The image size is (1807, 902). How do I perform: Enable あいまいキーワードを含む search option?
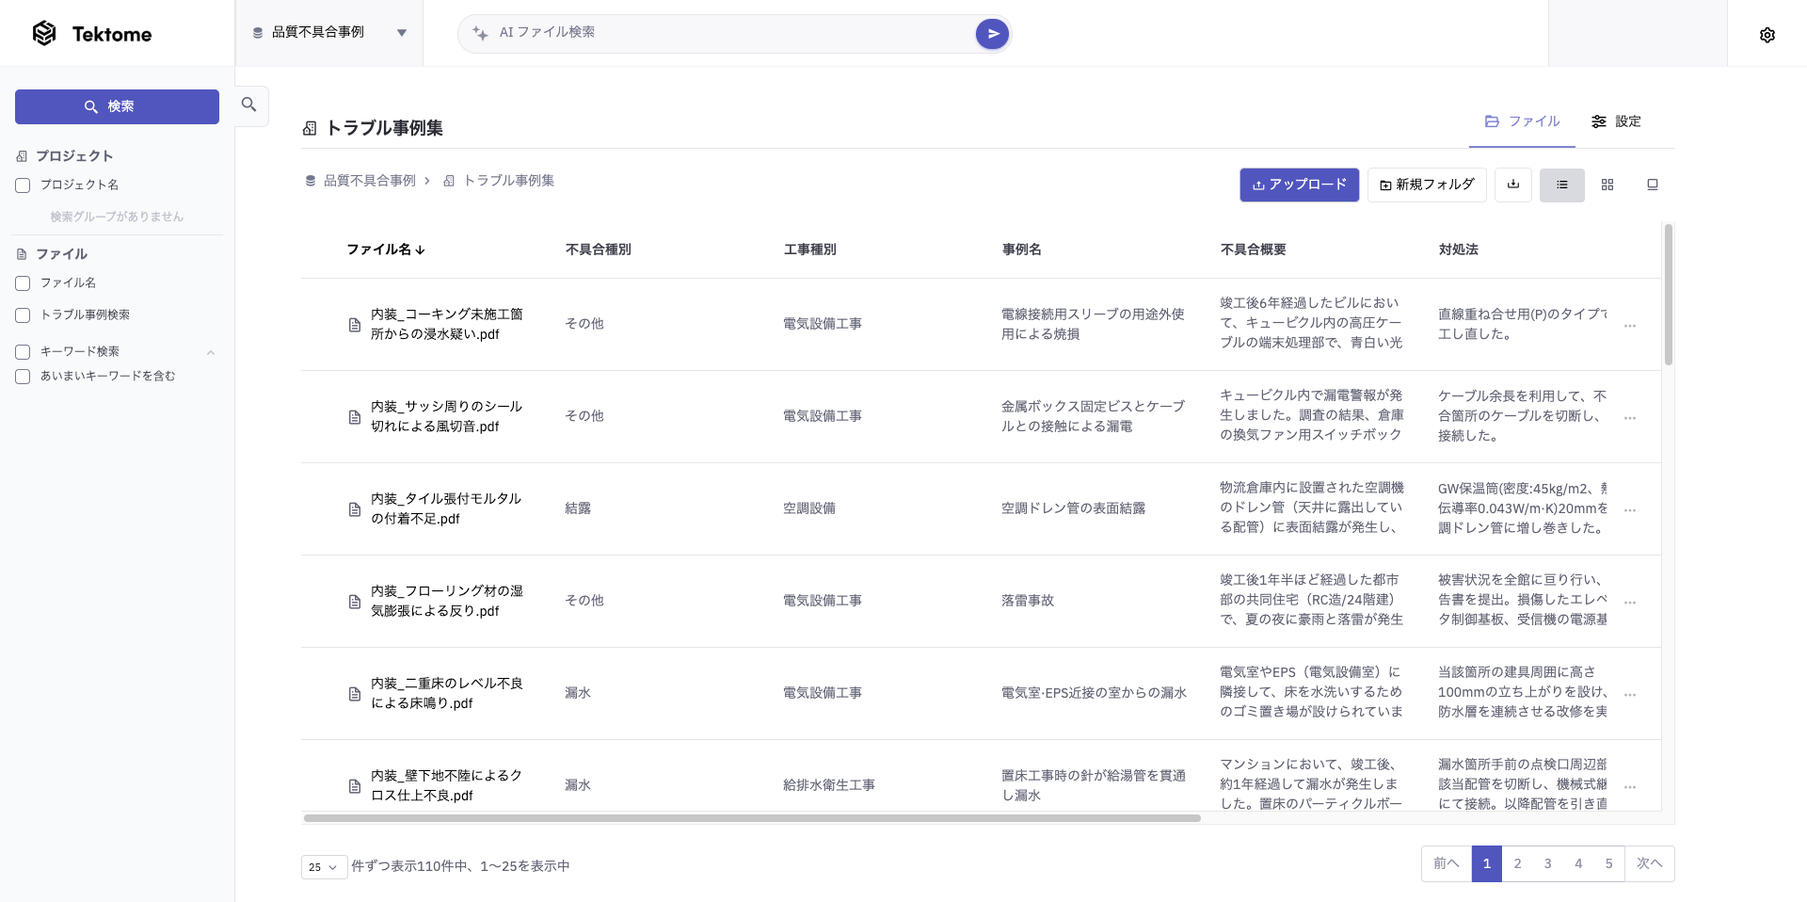[23, 376]
